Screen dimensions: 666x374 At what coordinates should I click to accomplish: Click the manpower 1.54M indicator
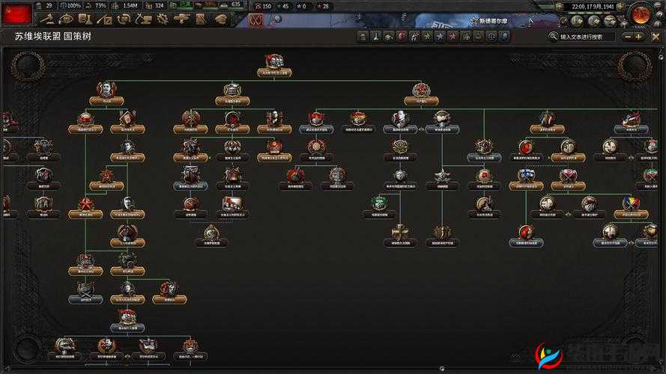[x=130, y=5]
